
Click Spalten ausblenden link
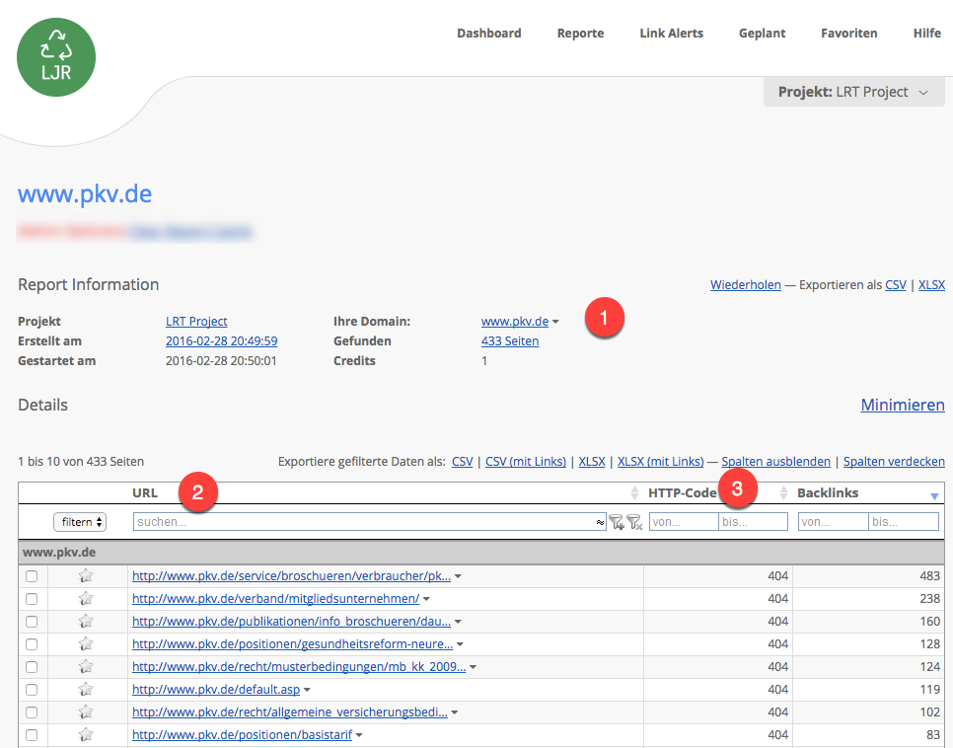pos(775,462)
